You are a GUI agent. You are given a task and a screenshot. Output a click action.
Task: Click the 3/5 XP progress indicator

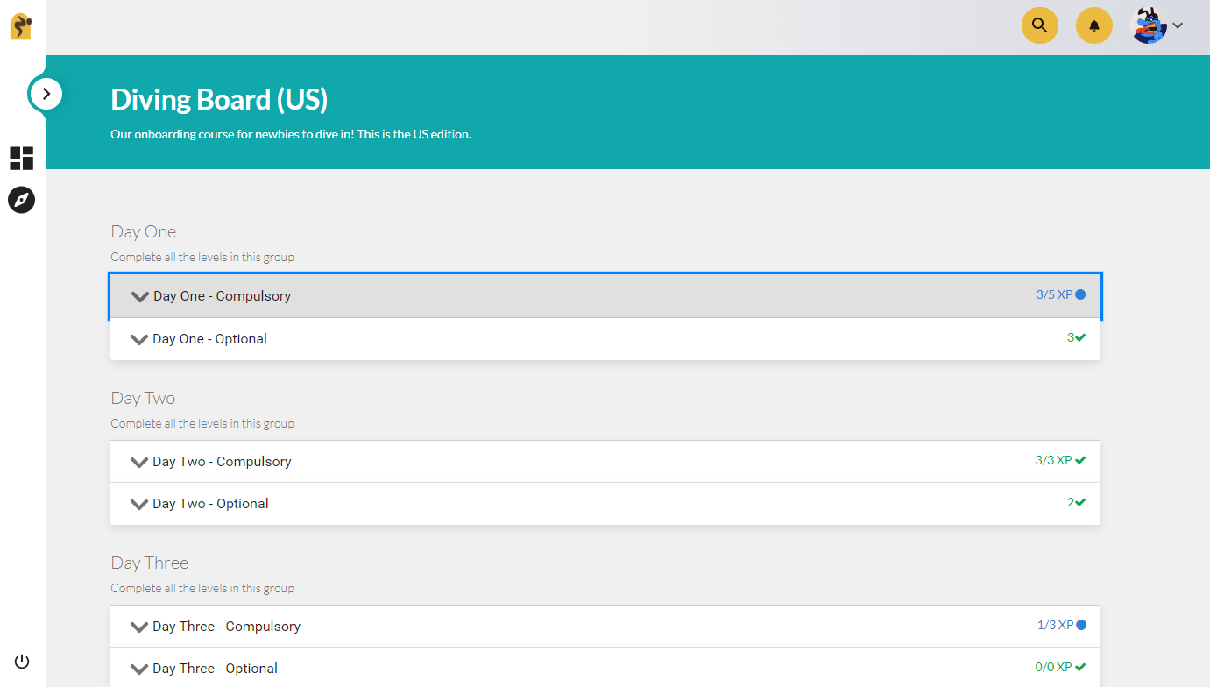coord(1054,294)
